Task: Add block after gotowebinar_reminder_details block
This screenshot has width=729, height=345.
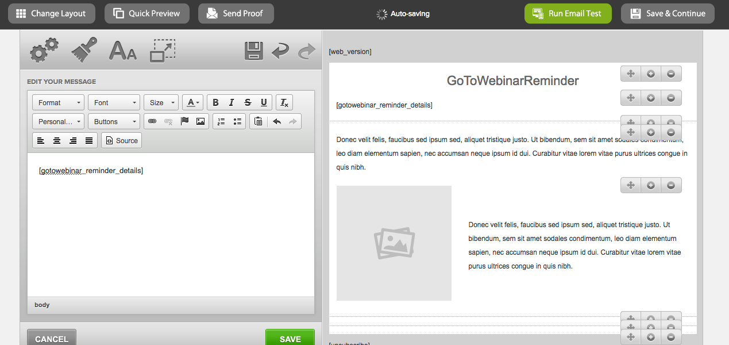Action: point(651,98)
